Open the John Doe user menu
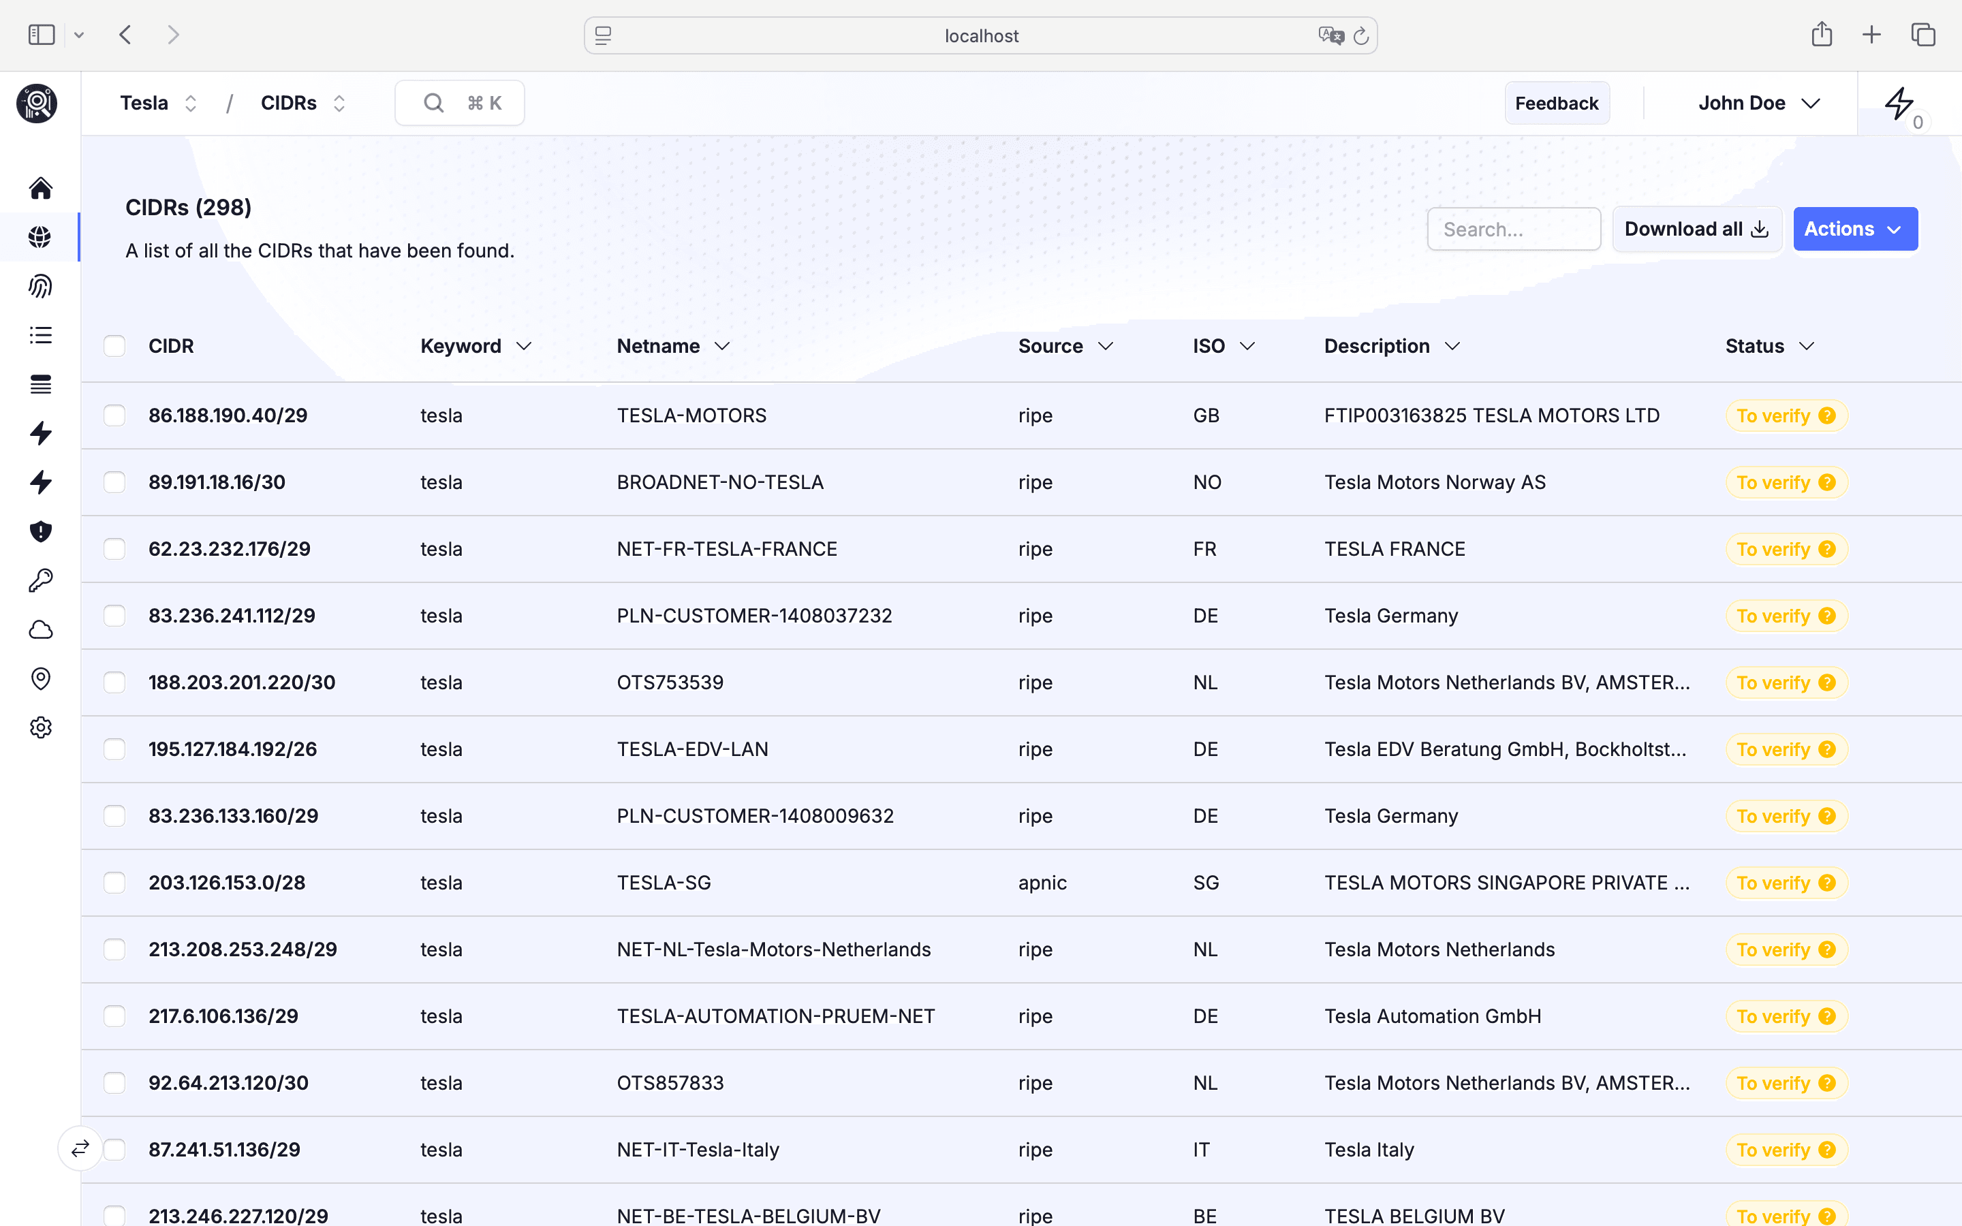1962x1226 pixels. [x=1758, y=103]
